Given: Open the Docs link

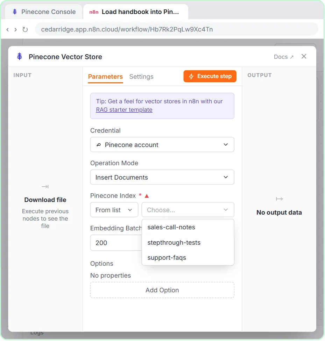Looking at the screenshot, I should pyautogui.click(x=283, y=57).
